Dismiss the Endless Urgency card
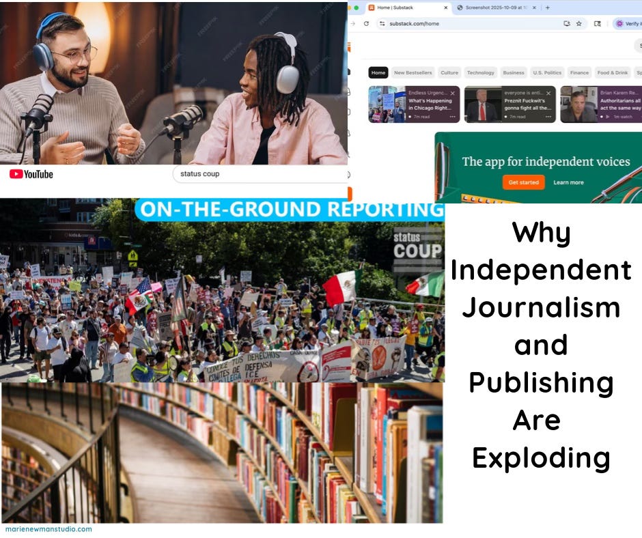The height and width of the screenshot is (538, 642). (452, 94)
